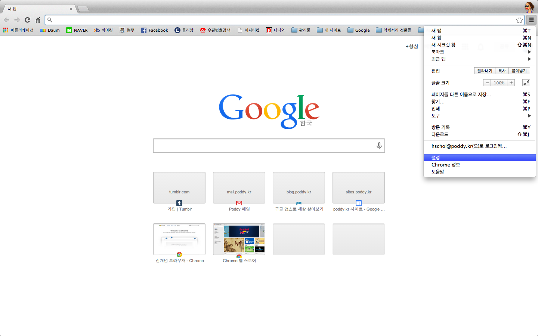Open the mail.poddy.kr thumbnail
Image resolution: width=538 pixels, height=336 pixels.
(x=239, y=188)
